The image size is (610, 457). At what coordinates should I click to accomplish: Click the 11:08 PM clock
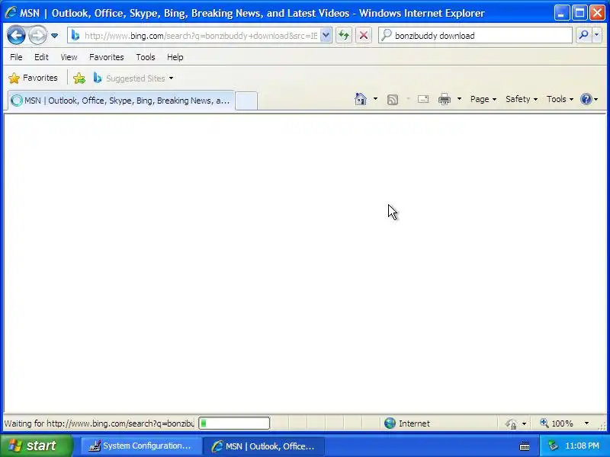pos(582,446)
